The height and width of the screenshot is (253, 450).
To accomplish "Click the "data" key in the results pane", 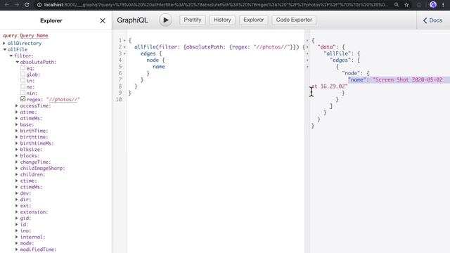I will tap(326, 47).
